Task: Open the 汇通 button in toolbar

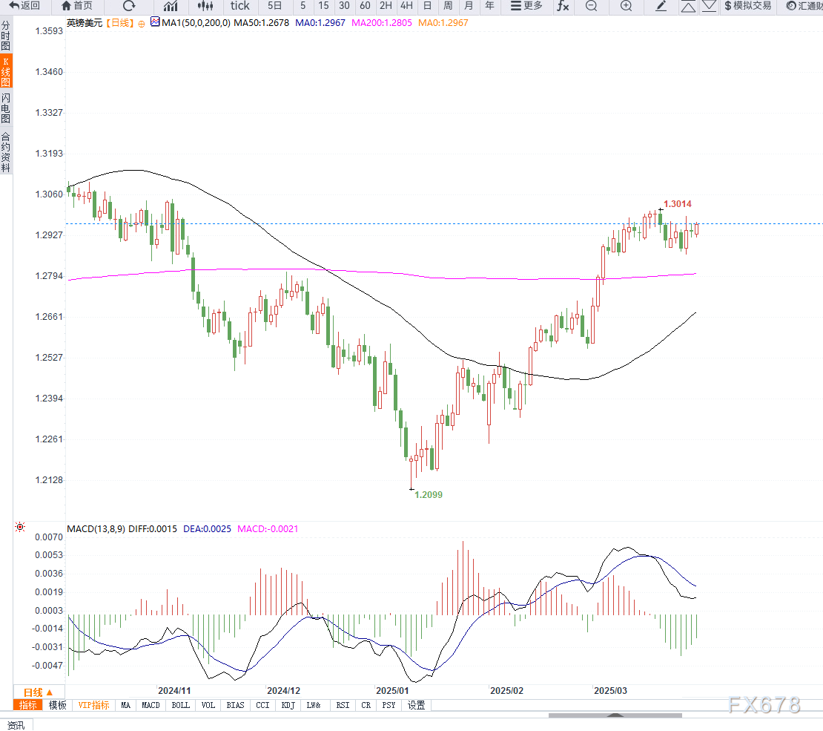Action: coord(804,6)
